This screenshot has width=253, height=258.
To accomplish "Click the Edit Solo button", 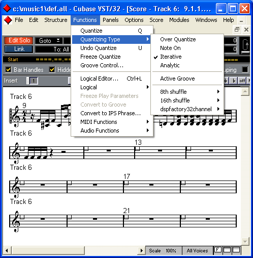I will 19,40.
